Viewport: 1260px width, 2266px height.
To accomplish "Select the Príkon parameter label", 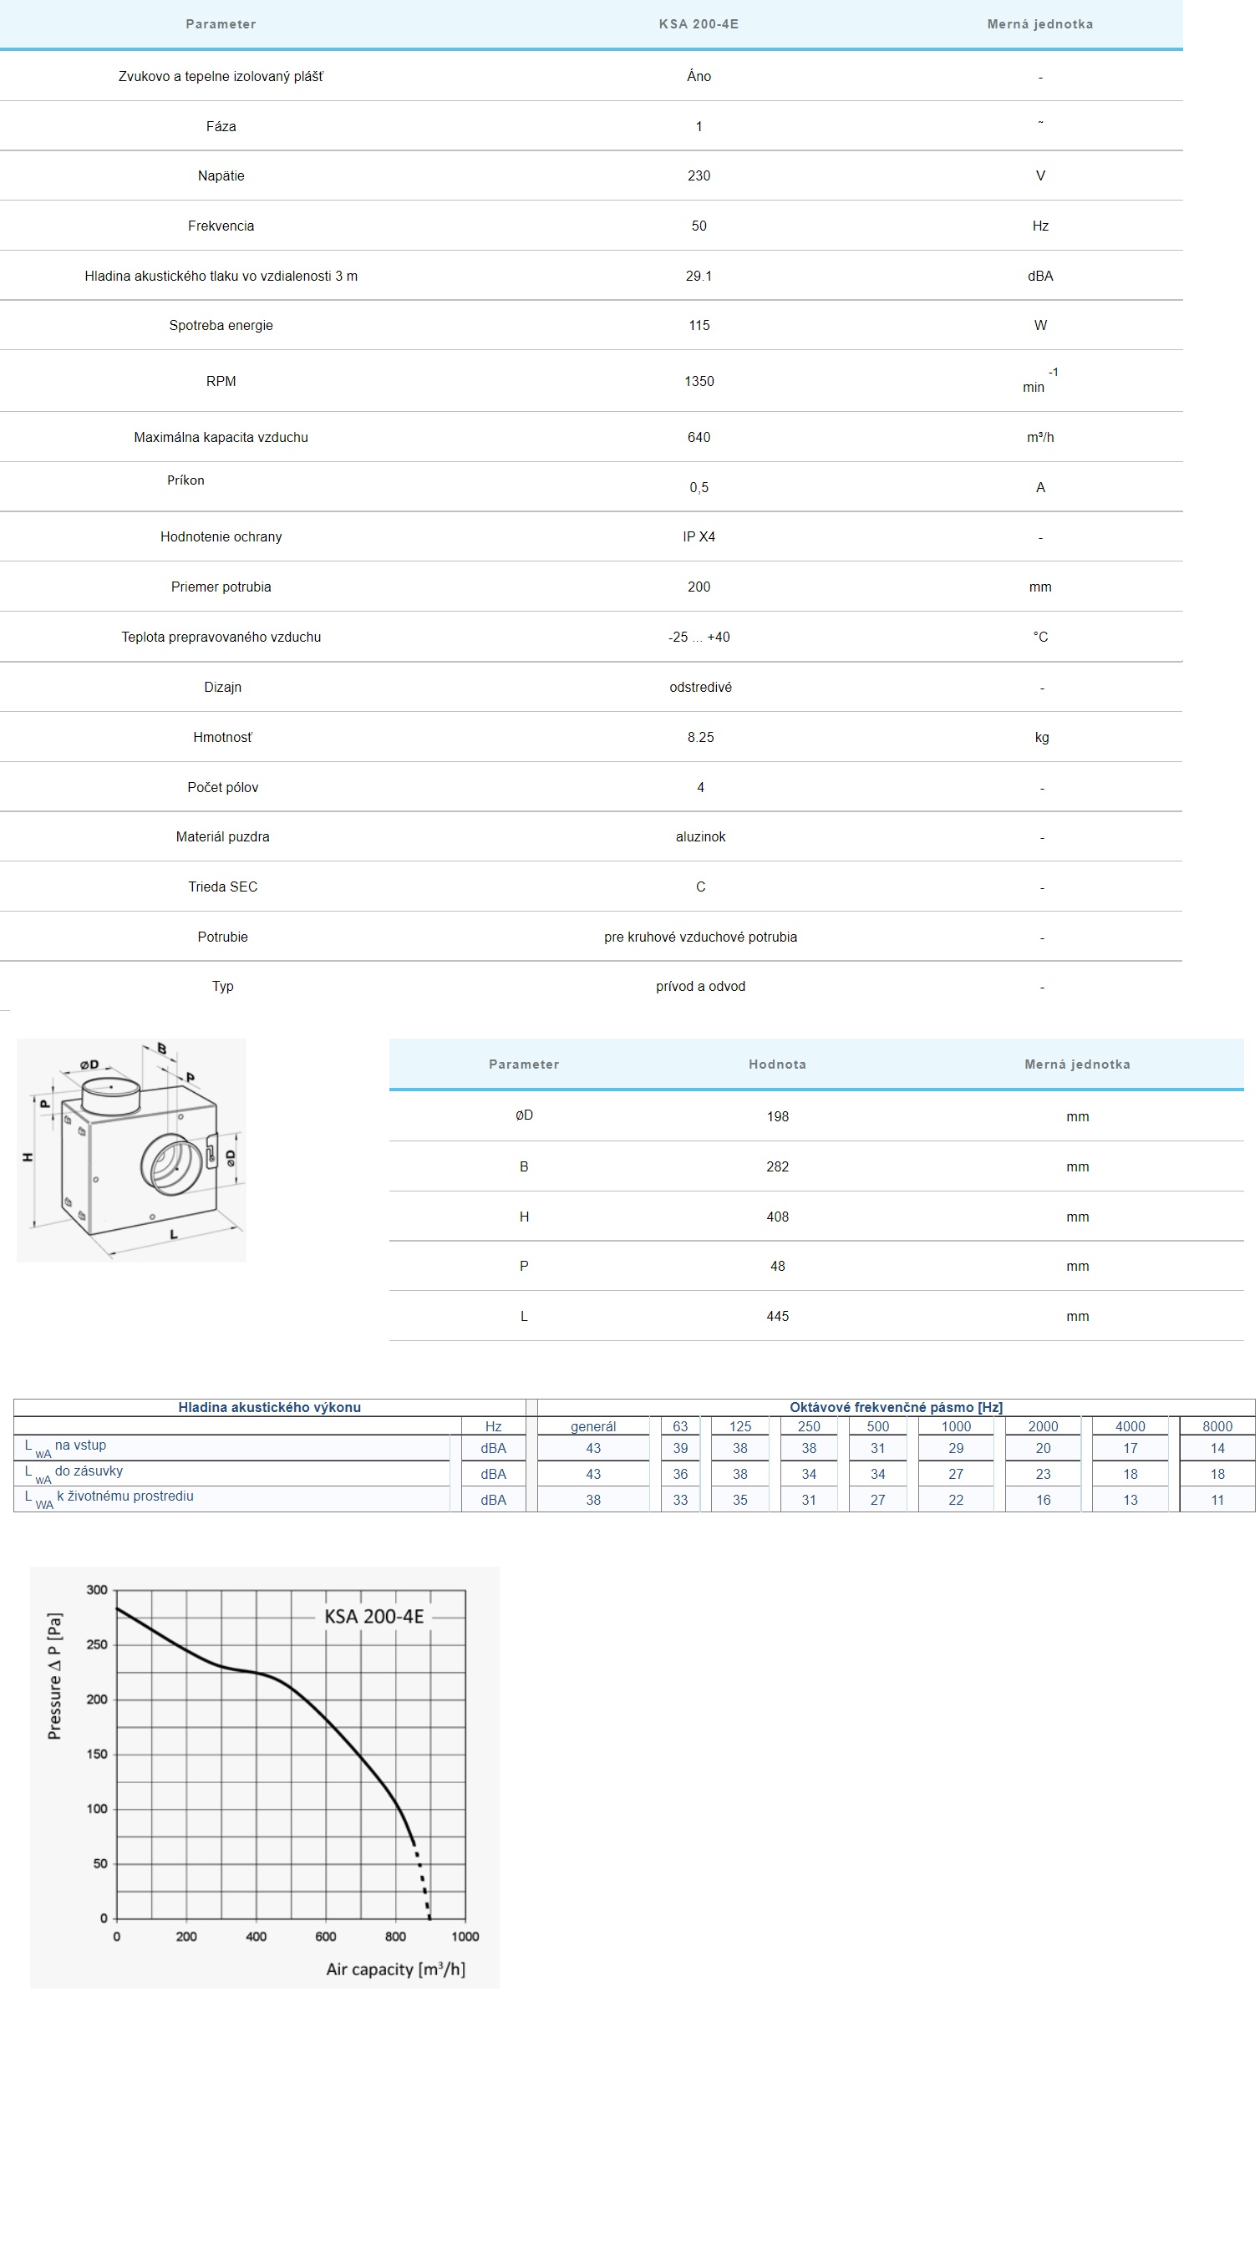I will pyautogui.click(x=185, y=480).
